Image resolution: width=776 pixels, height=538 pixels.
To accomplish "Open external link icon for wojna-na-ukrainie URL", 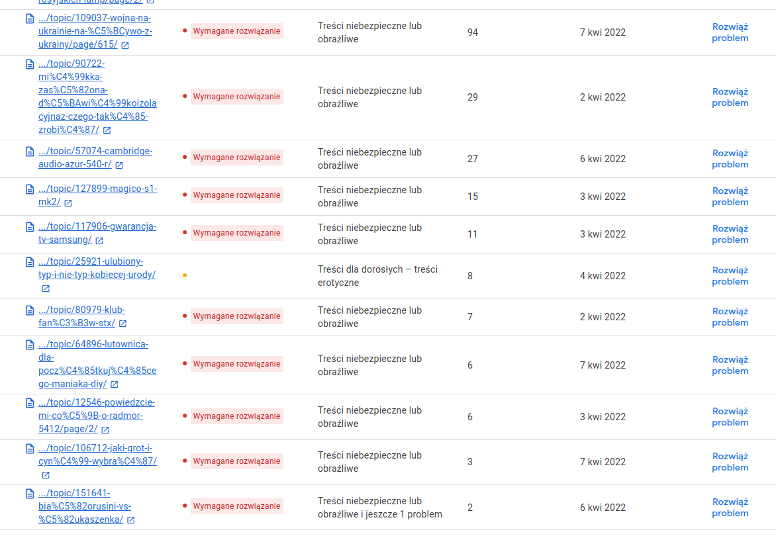I will (125, 45).
